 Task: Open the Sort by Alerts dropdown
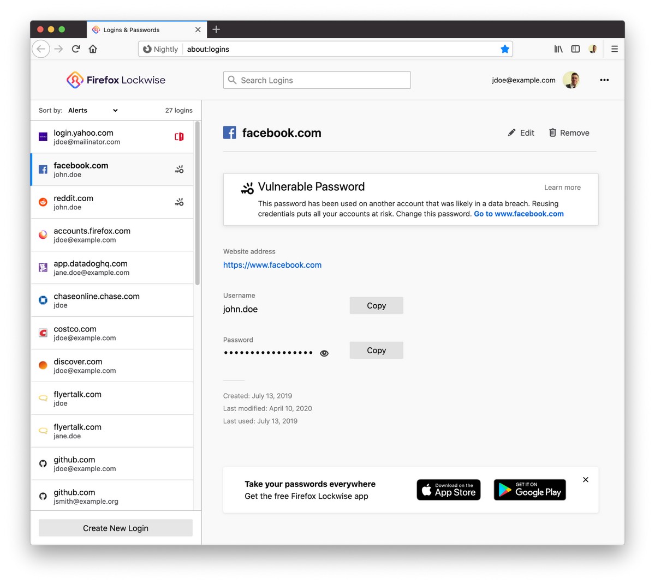coord(93,110)
